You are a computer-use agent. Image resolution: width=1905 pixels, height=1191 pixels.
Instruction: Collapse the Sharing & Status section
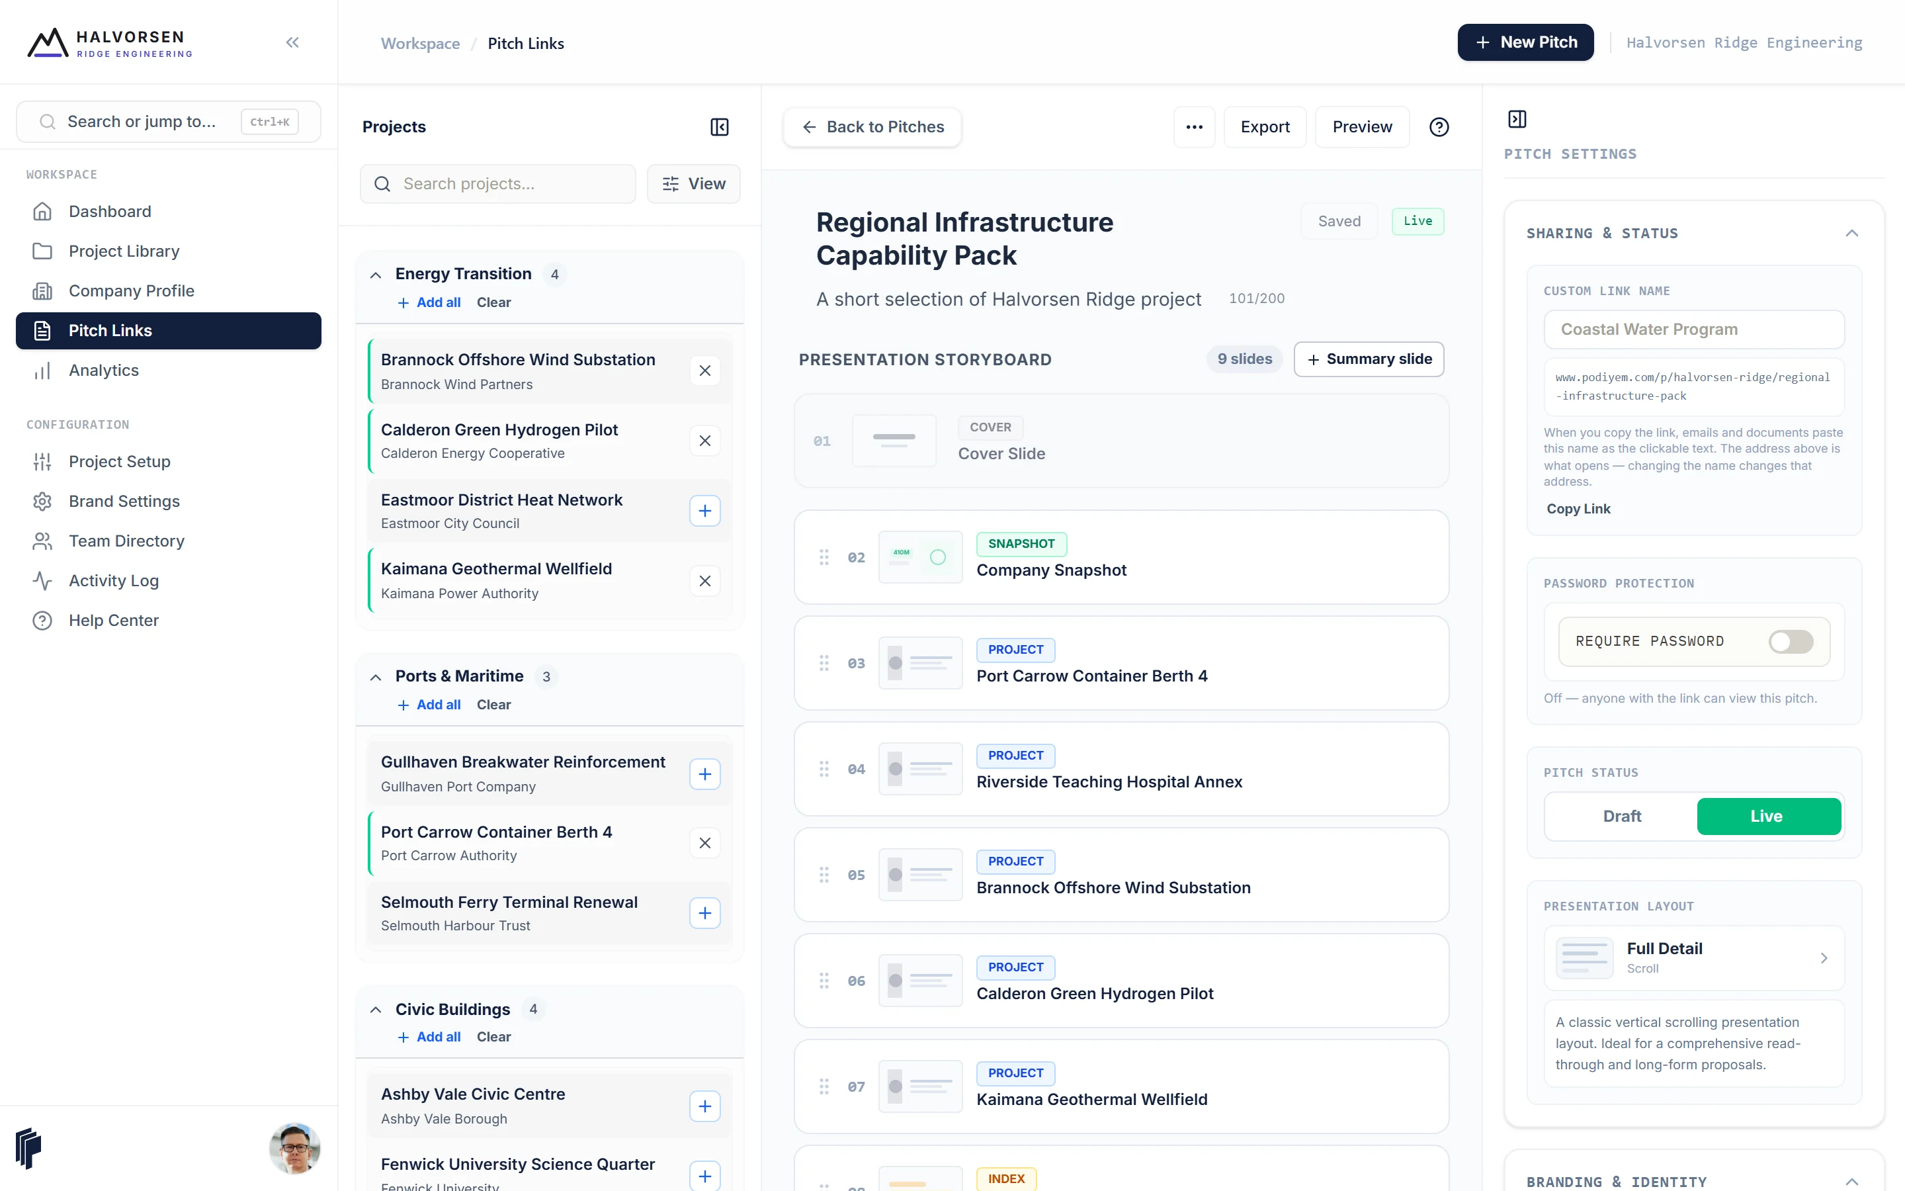[1851, 233]
